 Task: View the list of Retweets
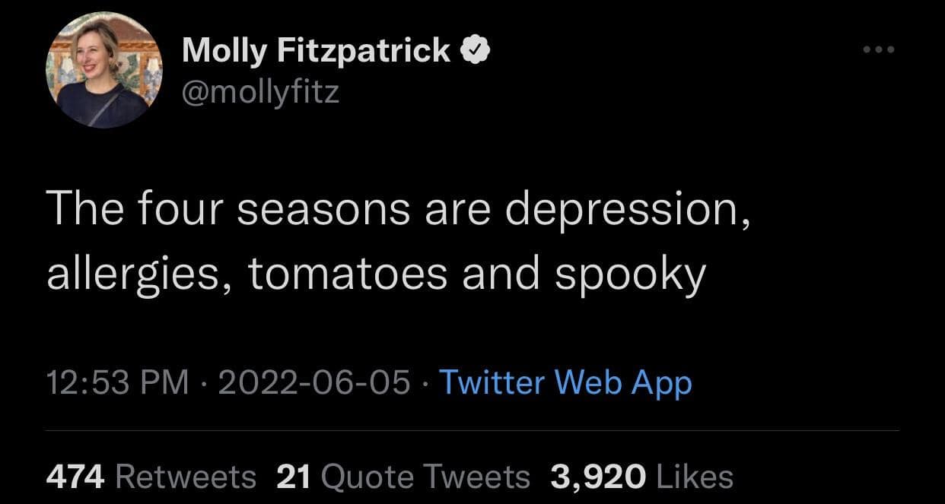coord(185,477)
